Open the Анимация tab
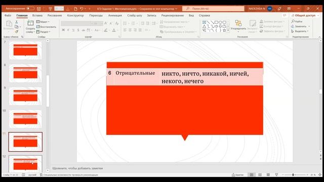The image size is (324, 182). [x=115, y=16]
